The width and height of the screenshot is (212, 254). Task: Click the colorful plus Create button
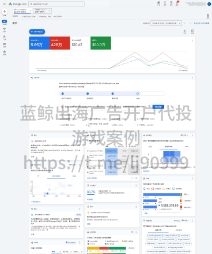point(5,11)
